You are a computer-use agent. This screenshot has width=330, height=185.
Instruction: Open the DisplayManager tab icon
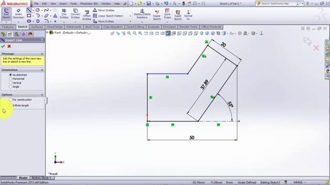[x=30, y=34]
